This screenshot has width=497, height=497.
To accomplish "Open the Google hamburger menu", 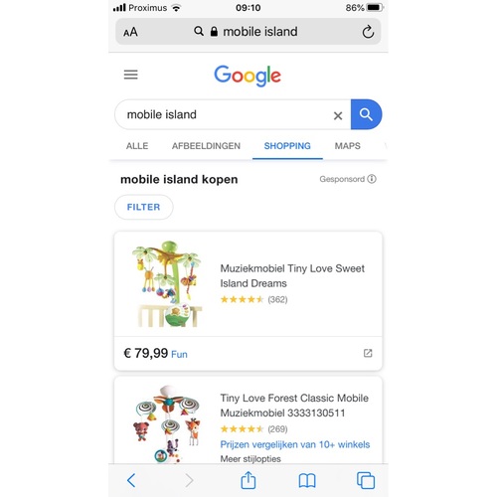I will click(130, 75).
